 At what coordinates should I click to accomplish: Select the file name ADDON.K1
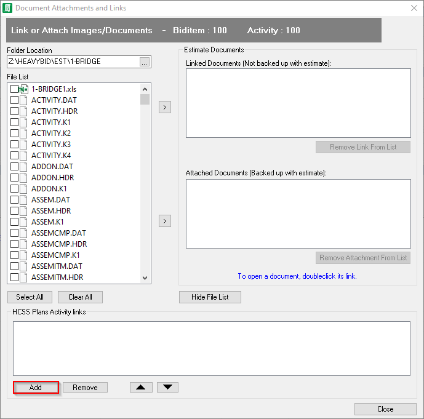tap(49, 189)
